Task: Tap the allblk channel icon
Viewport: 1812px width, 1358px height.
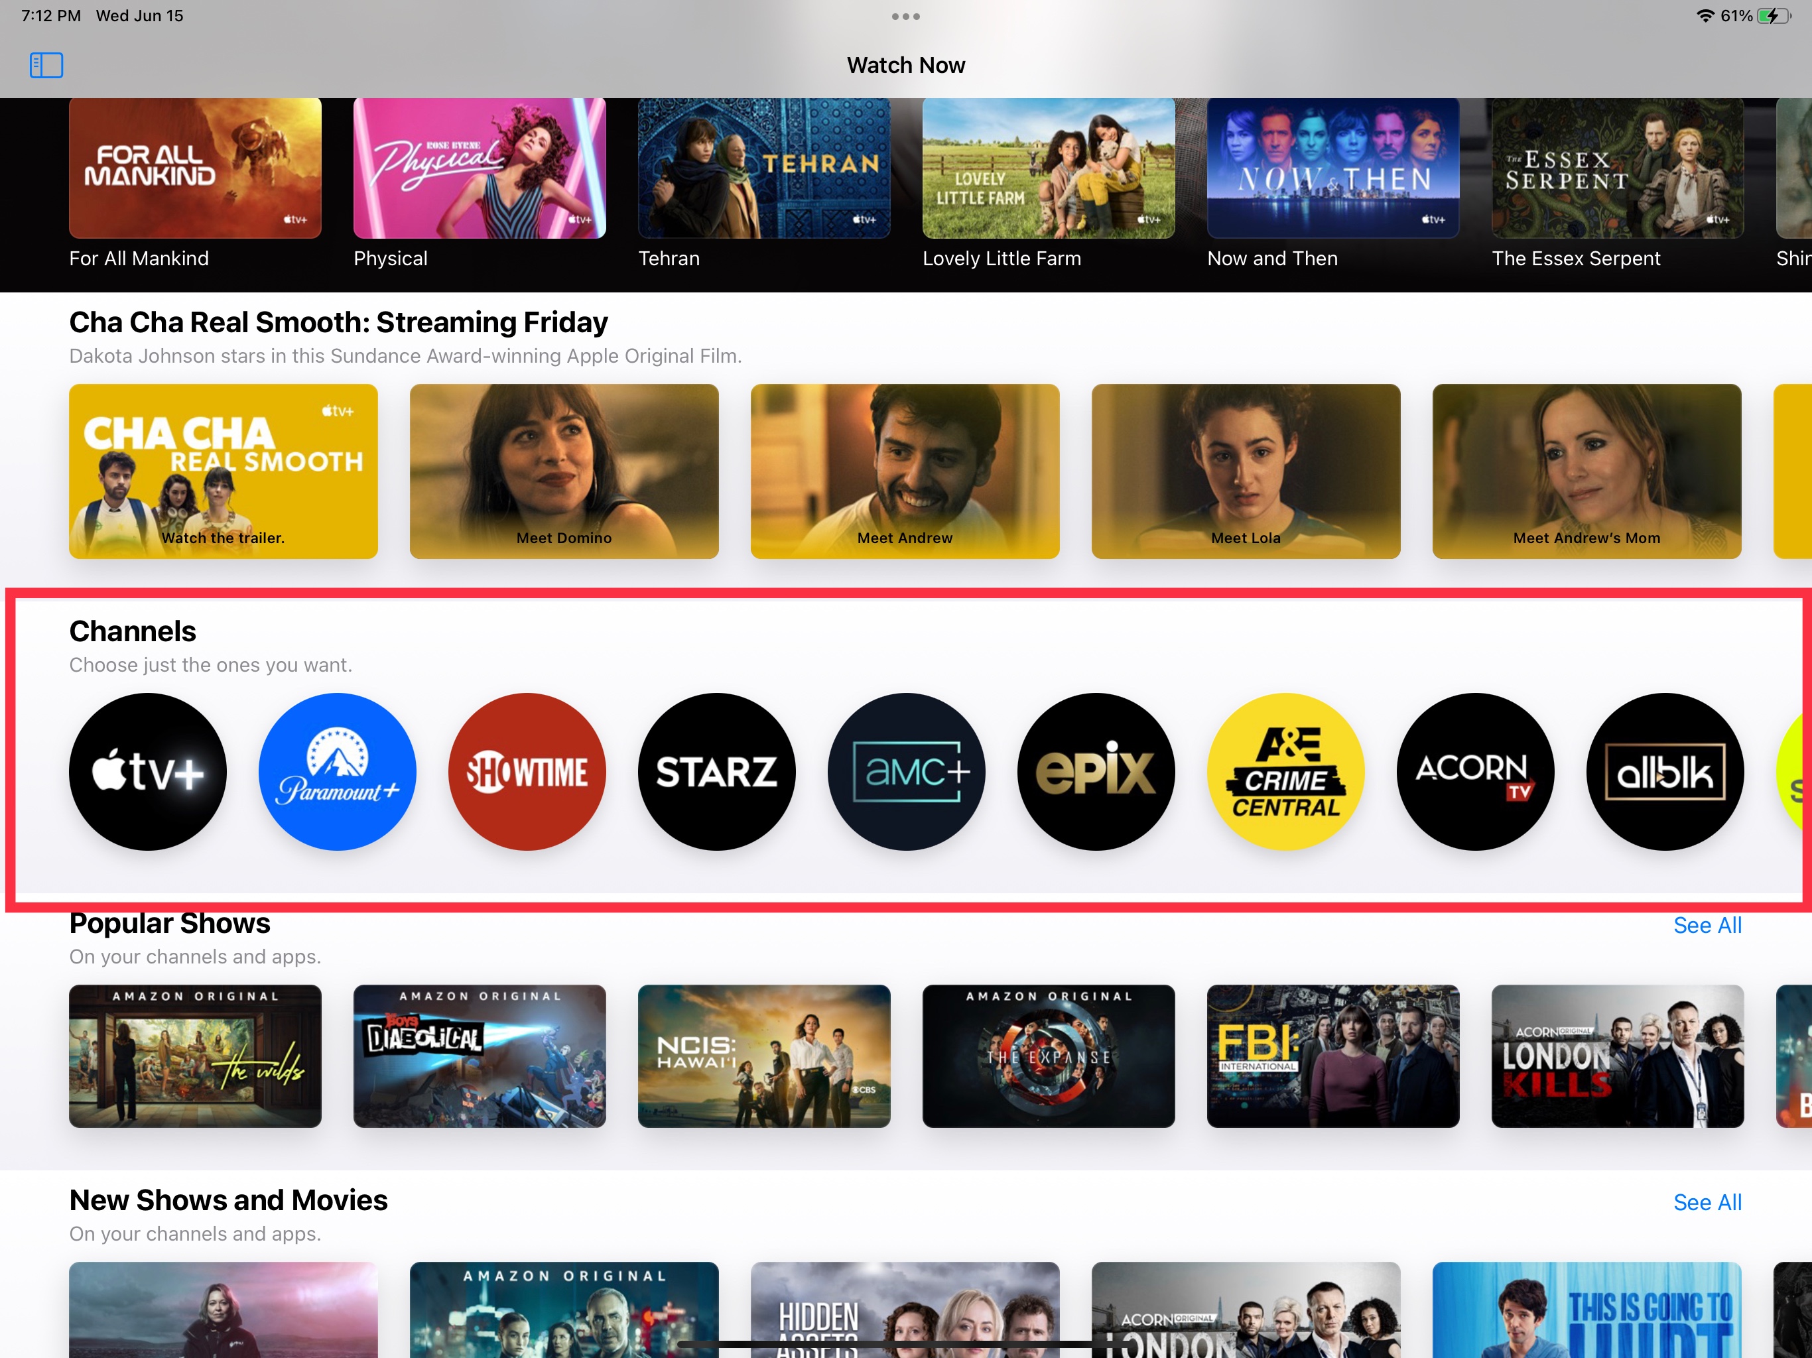Action: (1665, 772)
